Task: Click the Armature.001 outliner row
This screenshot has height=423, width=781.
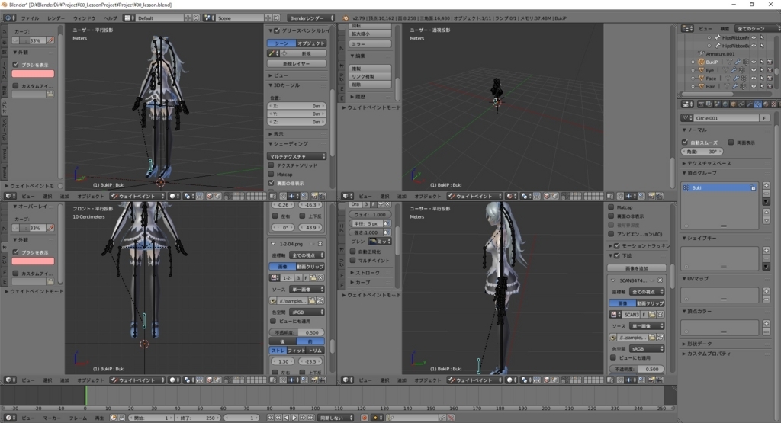Action: [x=720, y=54]
